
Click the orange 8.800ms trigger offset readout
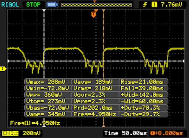[x=167, y=133]
